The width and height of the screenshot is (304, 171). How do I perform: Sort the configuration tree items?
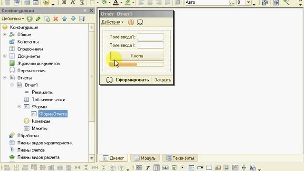(82, 19)
